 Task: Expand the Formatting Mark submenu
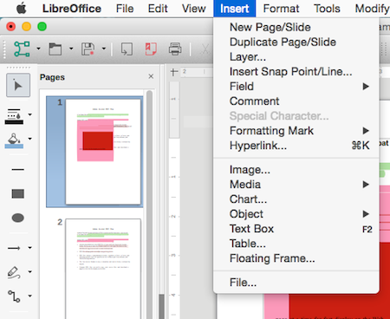pos(296,131)
